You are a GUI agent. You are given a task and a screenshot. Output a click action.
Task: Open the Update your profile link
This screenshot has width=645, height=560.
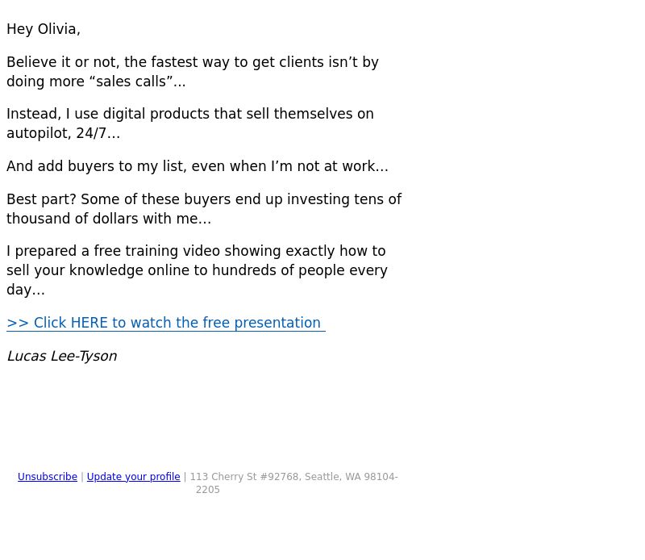pyautogui.click(x=133, y=476)
